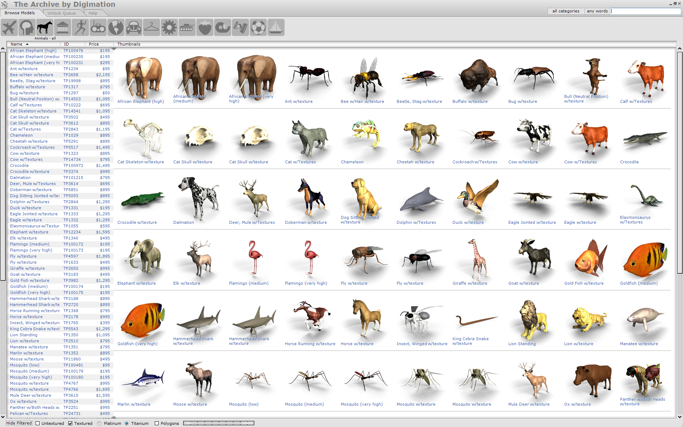Open the Giraffe w/texture thumbnail

477,259
